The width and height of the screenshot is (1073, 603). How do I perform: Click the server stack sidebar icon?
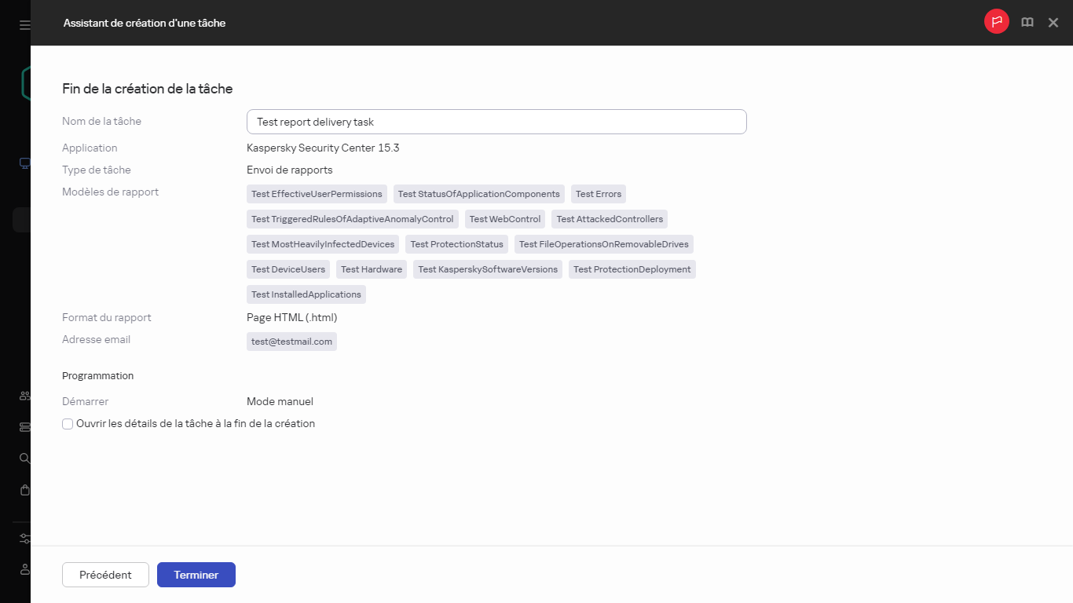click(24, 427)
